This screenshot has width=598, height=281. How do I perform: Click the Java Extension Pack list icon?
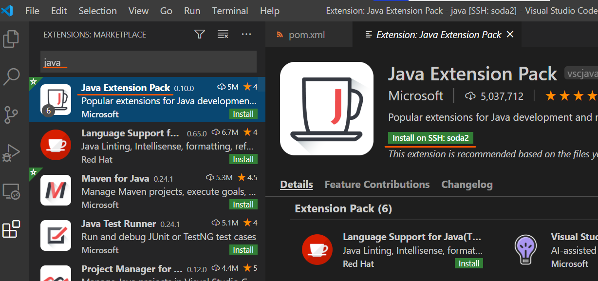pos(56,99)
